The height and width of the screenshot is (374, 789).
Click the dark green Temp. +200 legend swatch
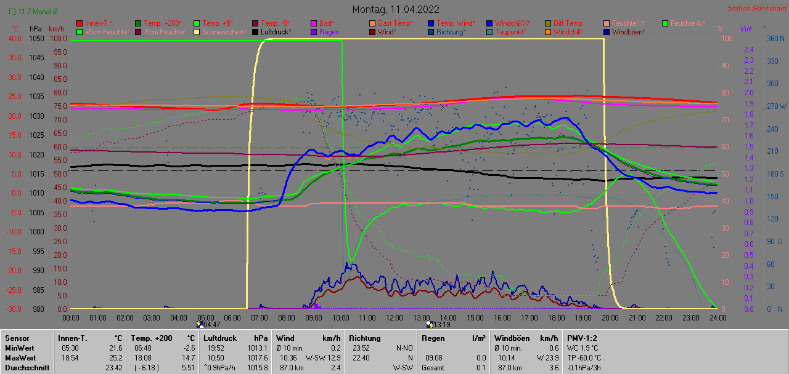pos(138,23)
